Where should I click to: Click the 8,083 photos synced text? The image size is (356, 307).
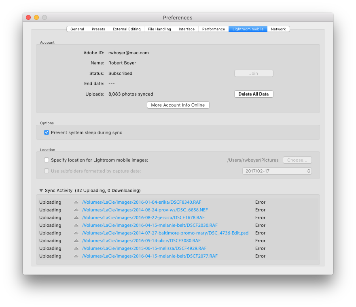tap(131, 94)
